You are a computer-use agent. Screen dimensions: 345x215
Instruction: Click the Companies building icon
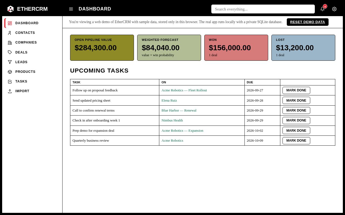pyautogui.click(x=10, y=42)
